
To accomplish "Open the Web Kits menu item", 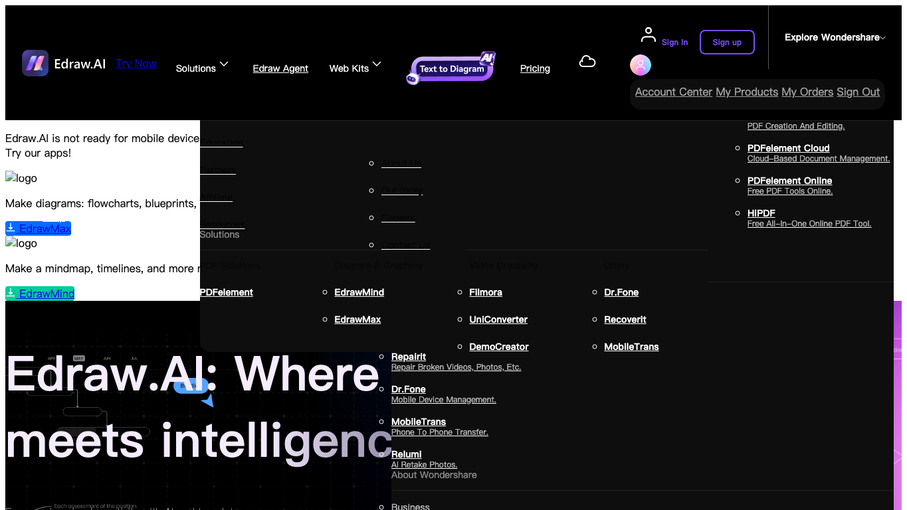I will coord(349,68).
